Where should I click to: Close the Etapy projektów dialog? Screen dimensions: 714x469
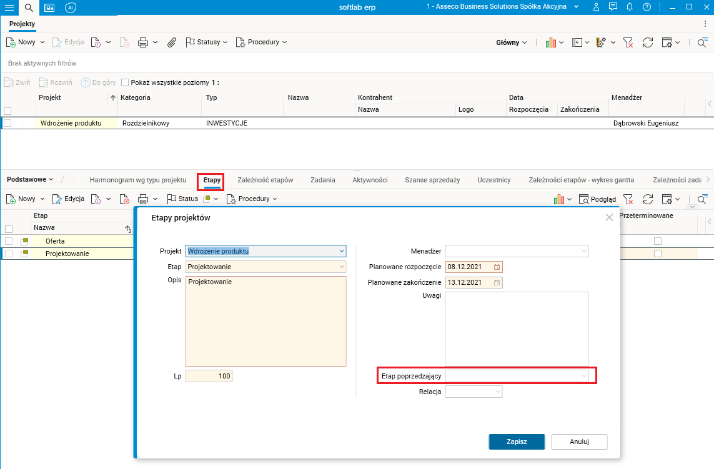pyautogui.click(x=609, y=218)
